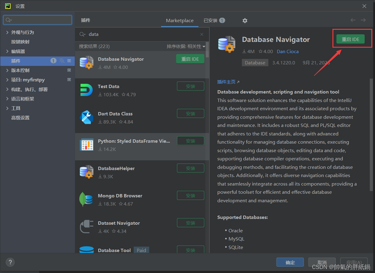Click the Database Tool plugin name
The height and width of the screenshot is (273, 375).
pyautogui.click(x=114, y=250)
